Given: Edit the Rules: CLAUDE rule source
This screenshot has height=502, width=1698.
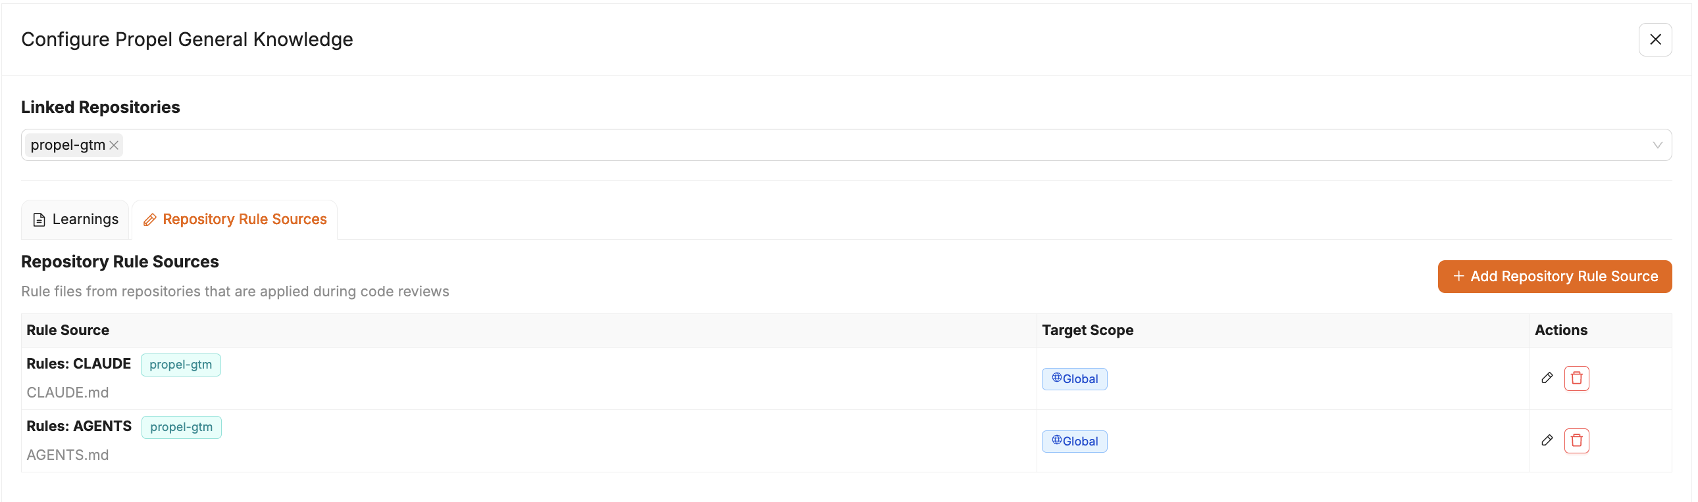Looking at the screenshot, I should (x=1548, y=378).
